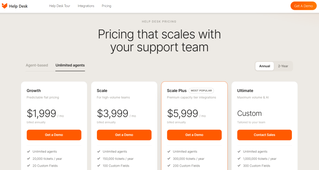Click checkmark beside Growth plan Unlimited agents
The height and width of the screenshot is (170, 319).
(x=28, y=151)
